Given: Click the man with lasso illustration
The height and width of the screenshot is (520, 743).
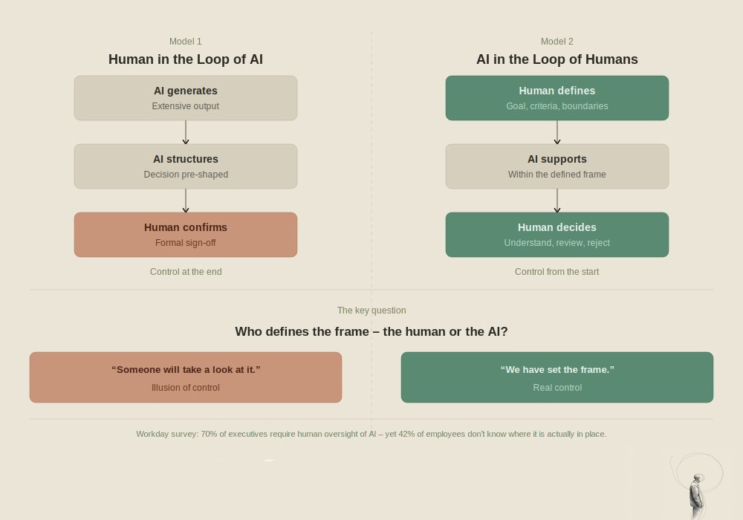Looking at the screenshot, I should tap(697, 486).
